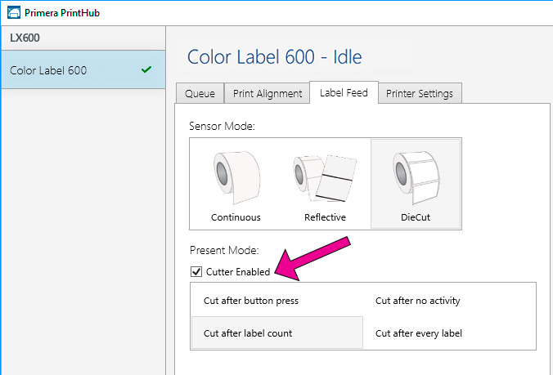Viewport: 553px width, 375px height.
Task: Select the Reflective sensor mode icon
Action: coord(325,178)
